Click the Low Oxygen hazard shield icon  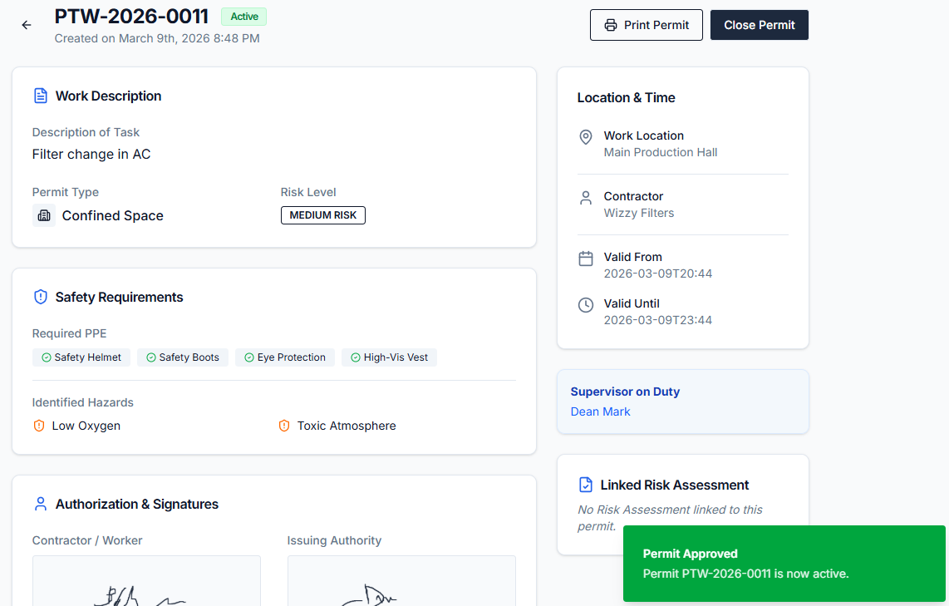[39, 426]
